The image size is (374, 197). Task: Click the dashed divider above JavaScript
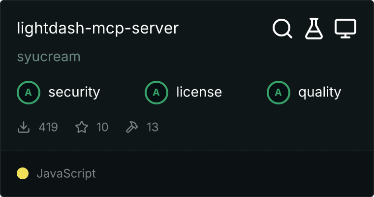click(x=187, y=150)
